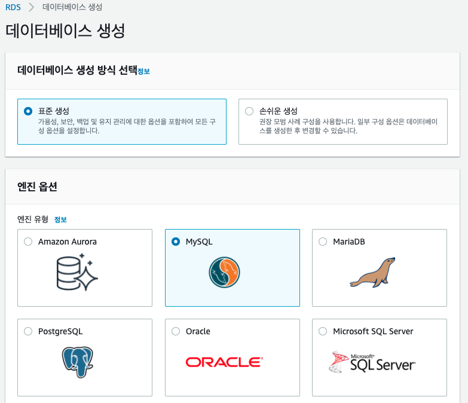Click the PostgreSQL elephant logo

tap(78, 362)
